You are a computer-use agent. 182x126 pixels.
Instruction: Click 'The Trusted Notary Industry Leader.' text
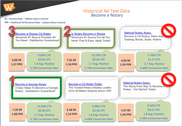click(x=90, y=87)
